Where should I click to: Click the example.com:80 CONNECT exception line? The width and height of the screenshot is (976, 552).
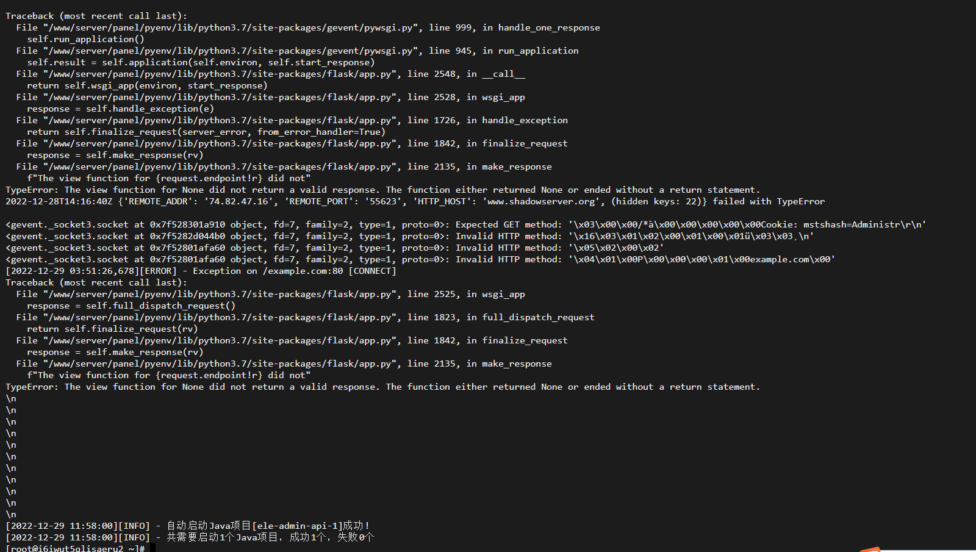[201, 271]
